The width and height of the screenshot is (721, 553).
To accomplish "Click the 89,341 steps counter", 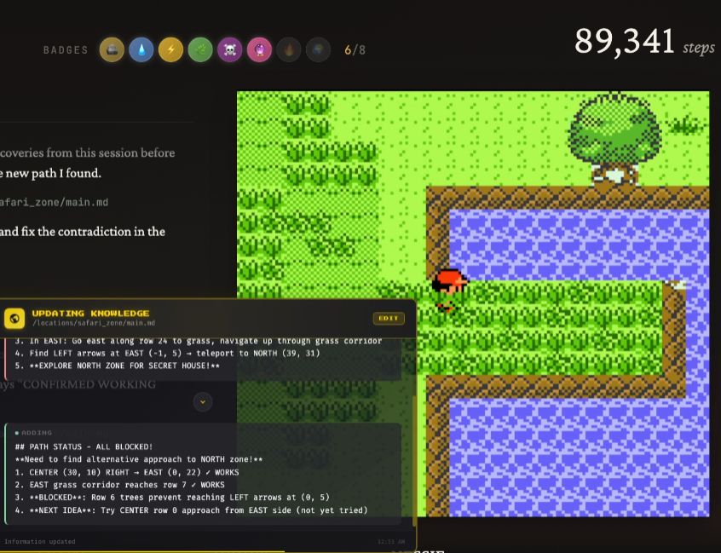I will (x=644, y=42).
